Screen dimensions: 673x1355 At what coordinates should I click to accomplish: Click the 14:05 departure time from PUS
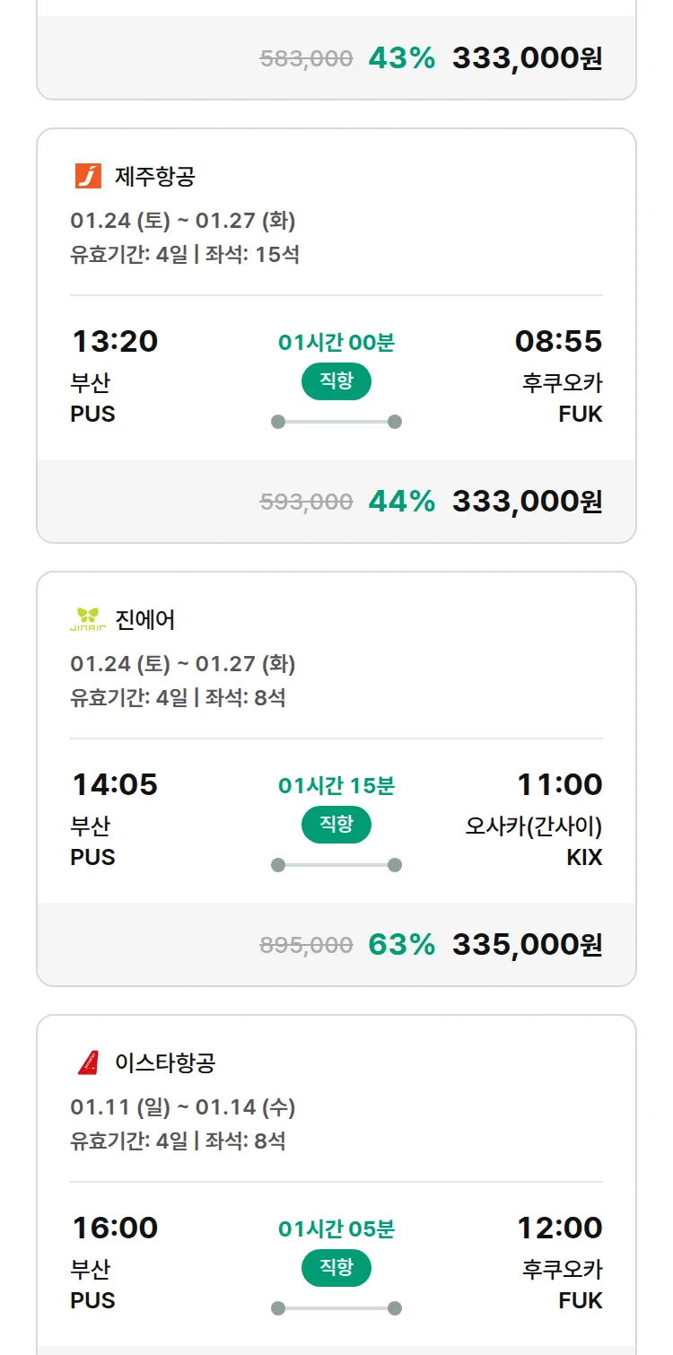point(115,784)
